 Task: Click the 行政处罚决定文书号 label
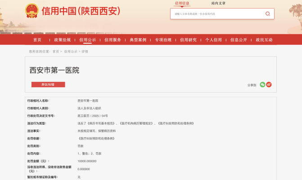[x=41, y=116]
